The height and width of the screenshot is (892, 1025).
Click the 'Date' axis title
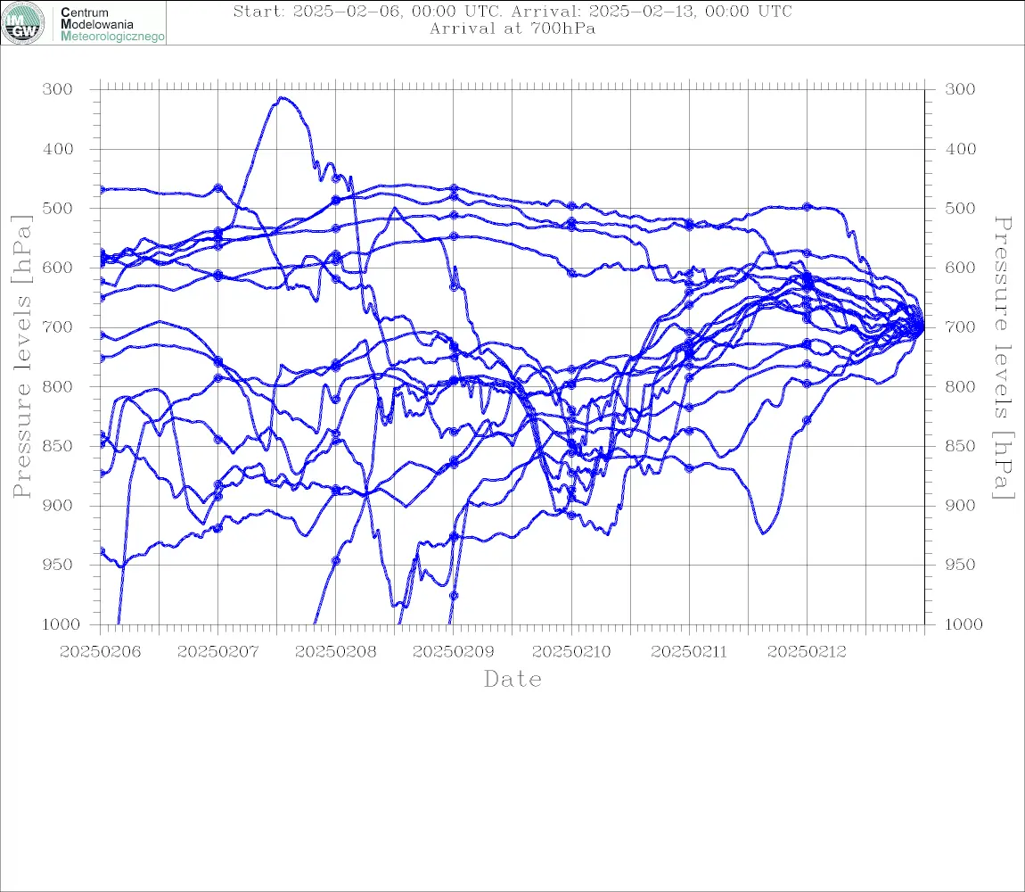512,679
